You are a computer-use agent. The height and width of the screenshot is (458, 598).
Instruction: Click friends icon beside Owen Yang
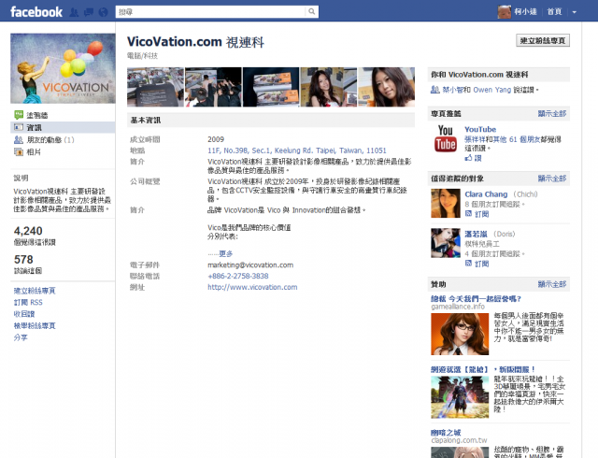click(x=435, y=90)
